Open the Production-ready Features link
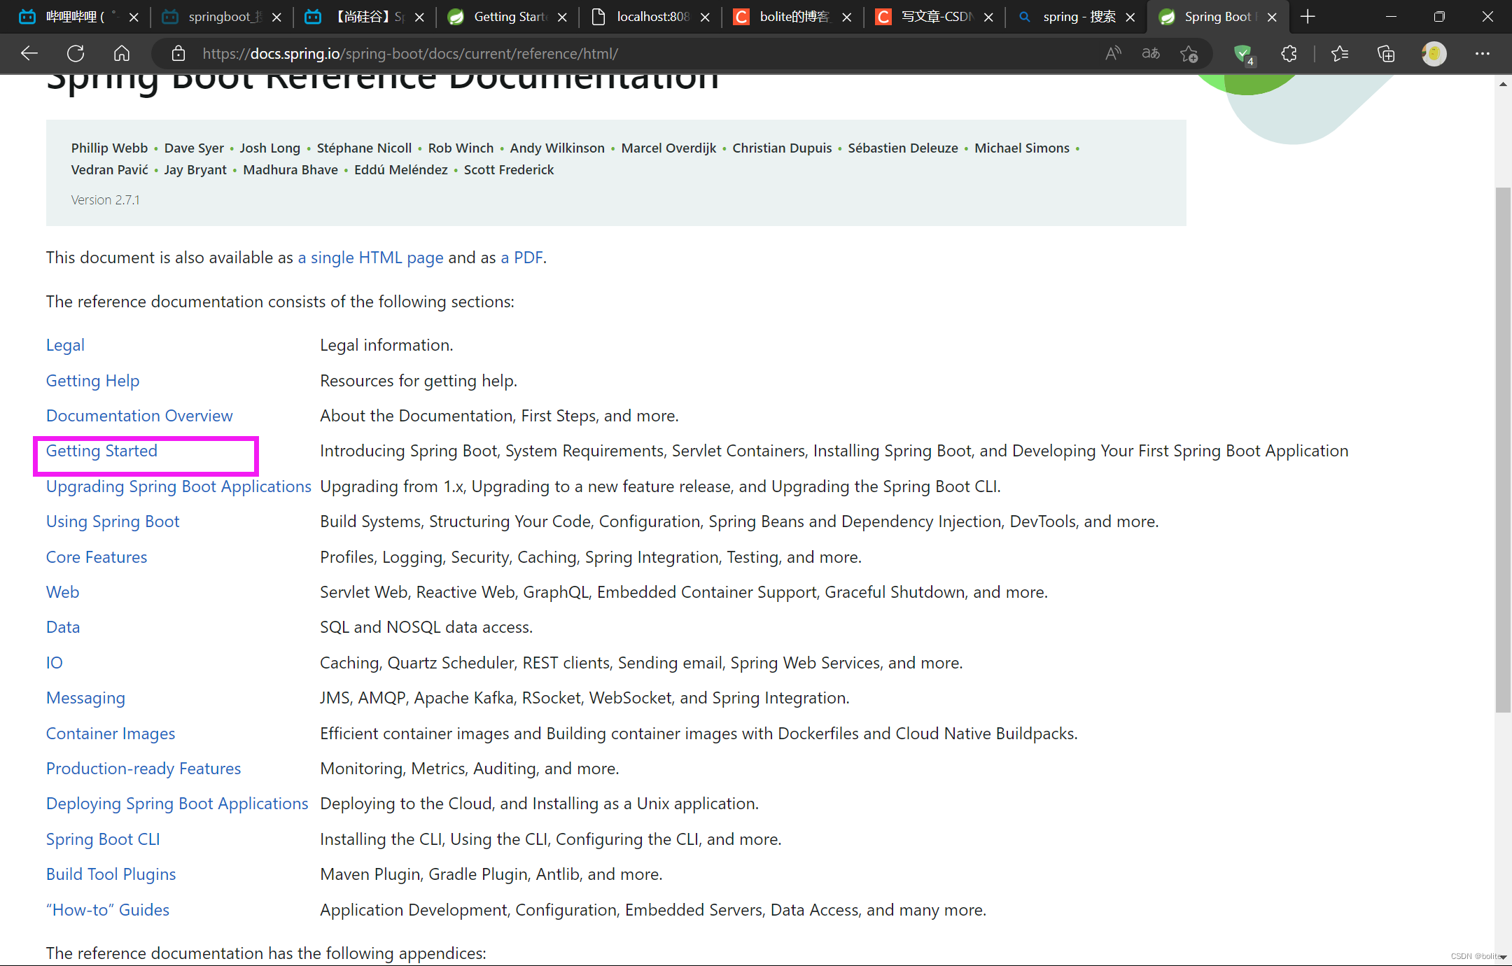 (x=143, y=769)
